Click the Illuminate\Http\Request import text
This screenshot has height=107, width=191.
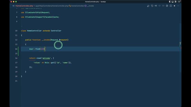pos(37,12)
